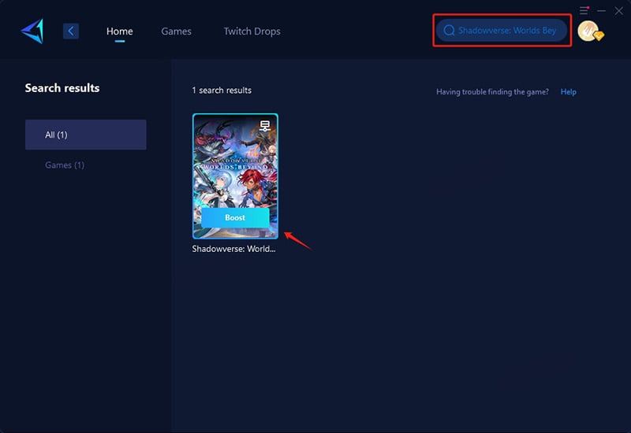
Task: Click the server icon on game card
Action: click(x=265, y=126)
